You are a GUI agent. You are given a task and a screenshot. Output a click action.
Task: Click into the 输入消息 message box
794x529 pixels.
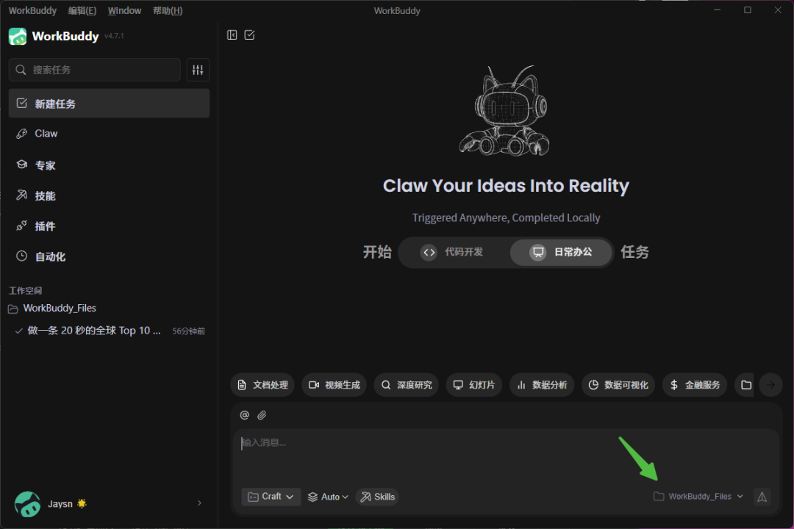coord(505,456)
